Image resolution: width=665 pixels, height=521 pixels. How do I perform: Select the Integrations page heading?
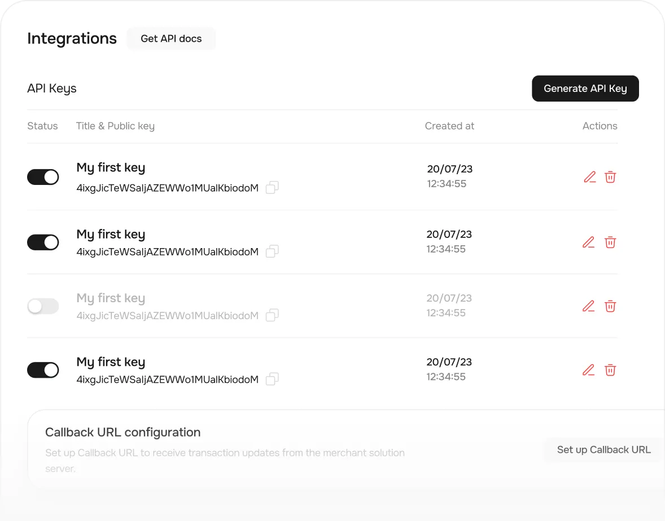pyautogui.click(x=72, y=38)
